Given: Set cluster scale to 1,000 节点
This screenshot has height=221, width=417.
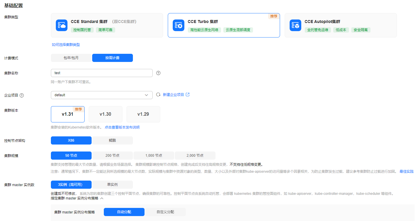Looking at the screenshot, I should (x=154, y=156).
